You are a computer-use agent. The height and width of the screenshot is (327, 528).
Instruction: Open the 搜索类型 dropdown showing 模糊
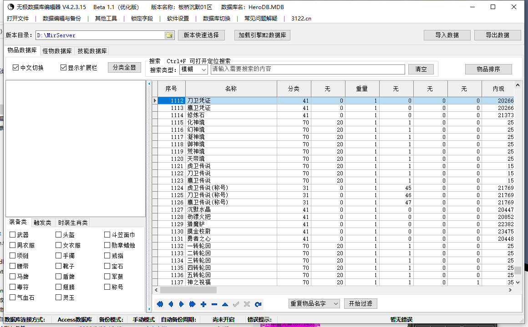coord(193,69)
